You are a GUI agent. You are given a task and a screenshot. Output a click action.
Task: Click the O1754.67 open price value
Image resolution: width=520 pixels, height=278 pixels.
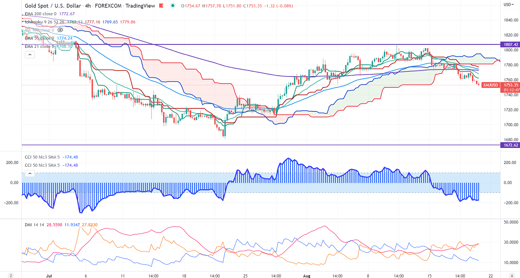pyautogui.click(x=191, y=6)
